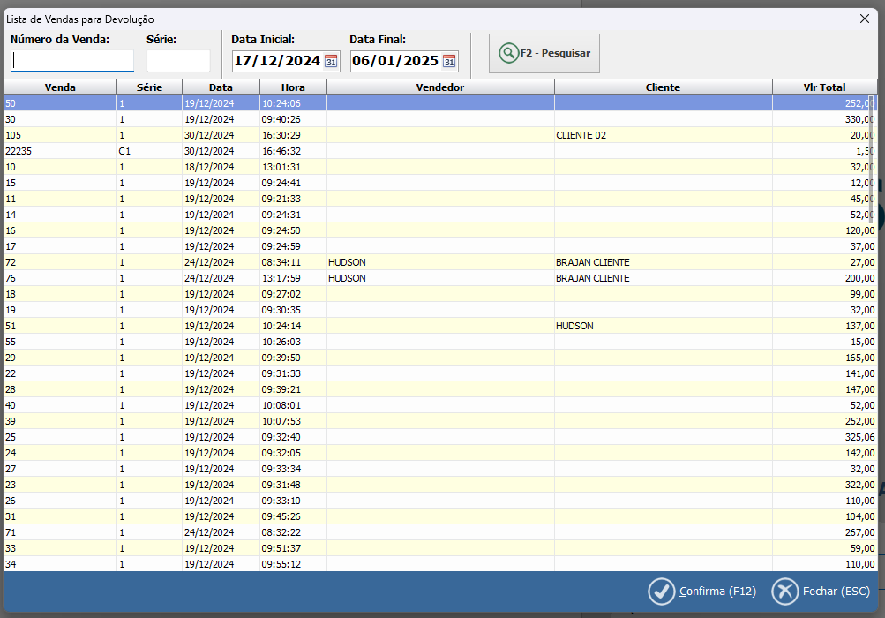Image resolution: width=885 pixels, height=618 pixels.
Task: Click the Vendedor column header
Action: point(440,87)
